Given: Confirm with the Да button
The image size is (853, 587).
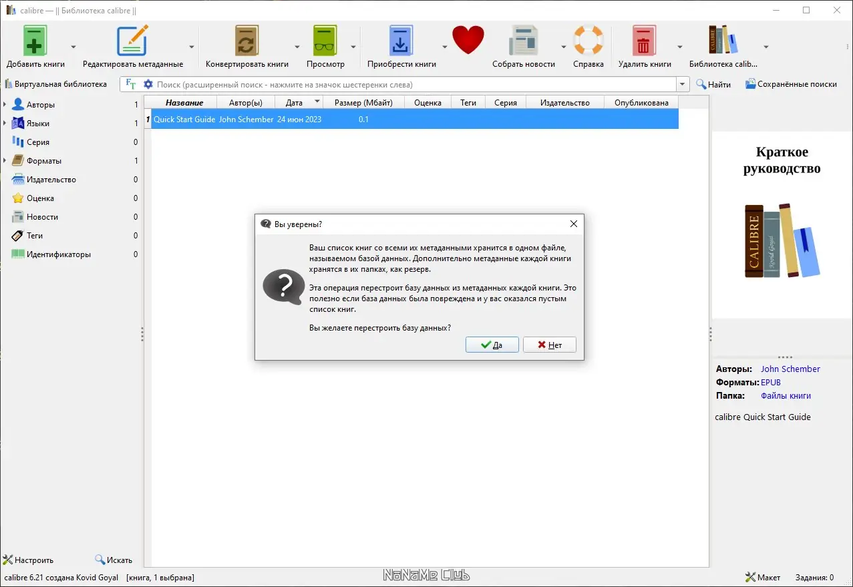Looking at the screenshot, I should coord(492,345).
